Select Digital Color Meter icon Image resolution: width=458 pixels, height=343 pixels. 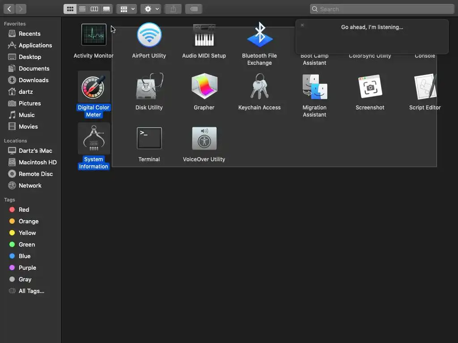[93, 87]
